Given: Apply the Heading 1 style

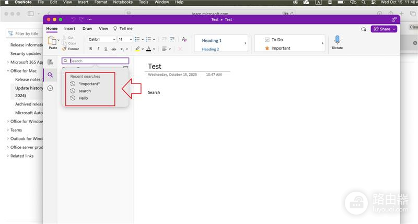Looking at the screenshot, I should click(x=212, y=41).
